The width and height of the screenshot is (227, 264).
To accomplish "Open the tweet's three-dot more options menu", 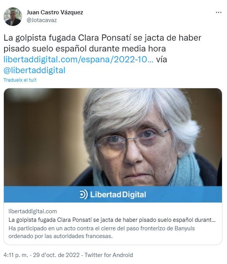I will (x=218, y=12).
